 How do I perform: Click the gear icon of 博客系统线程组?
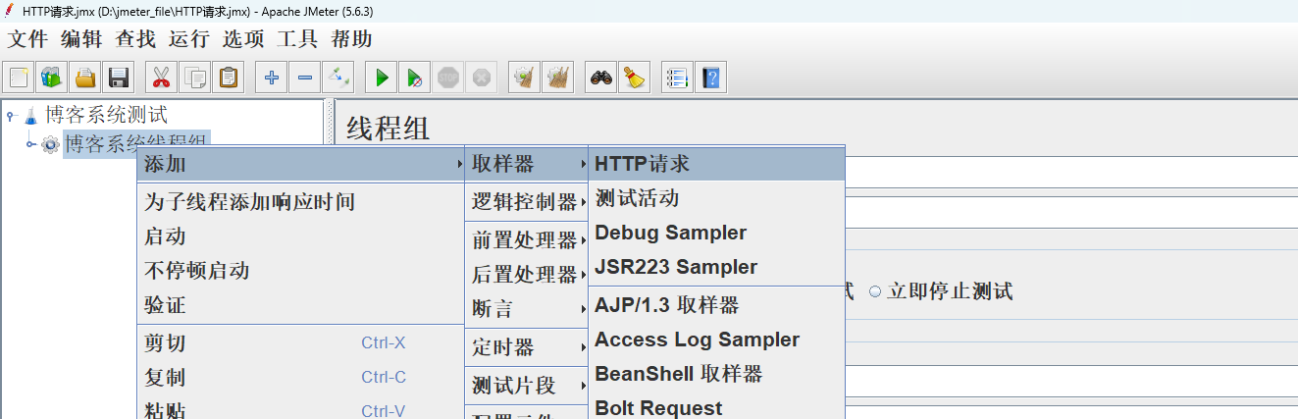click(50, 145)
